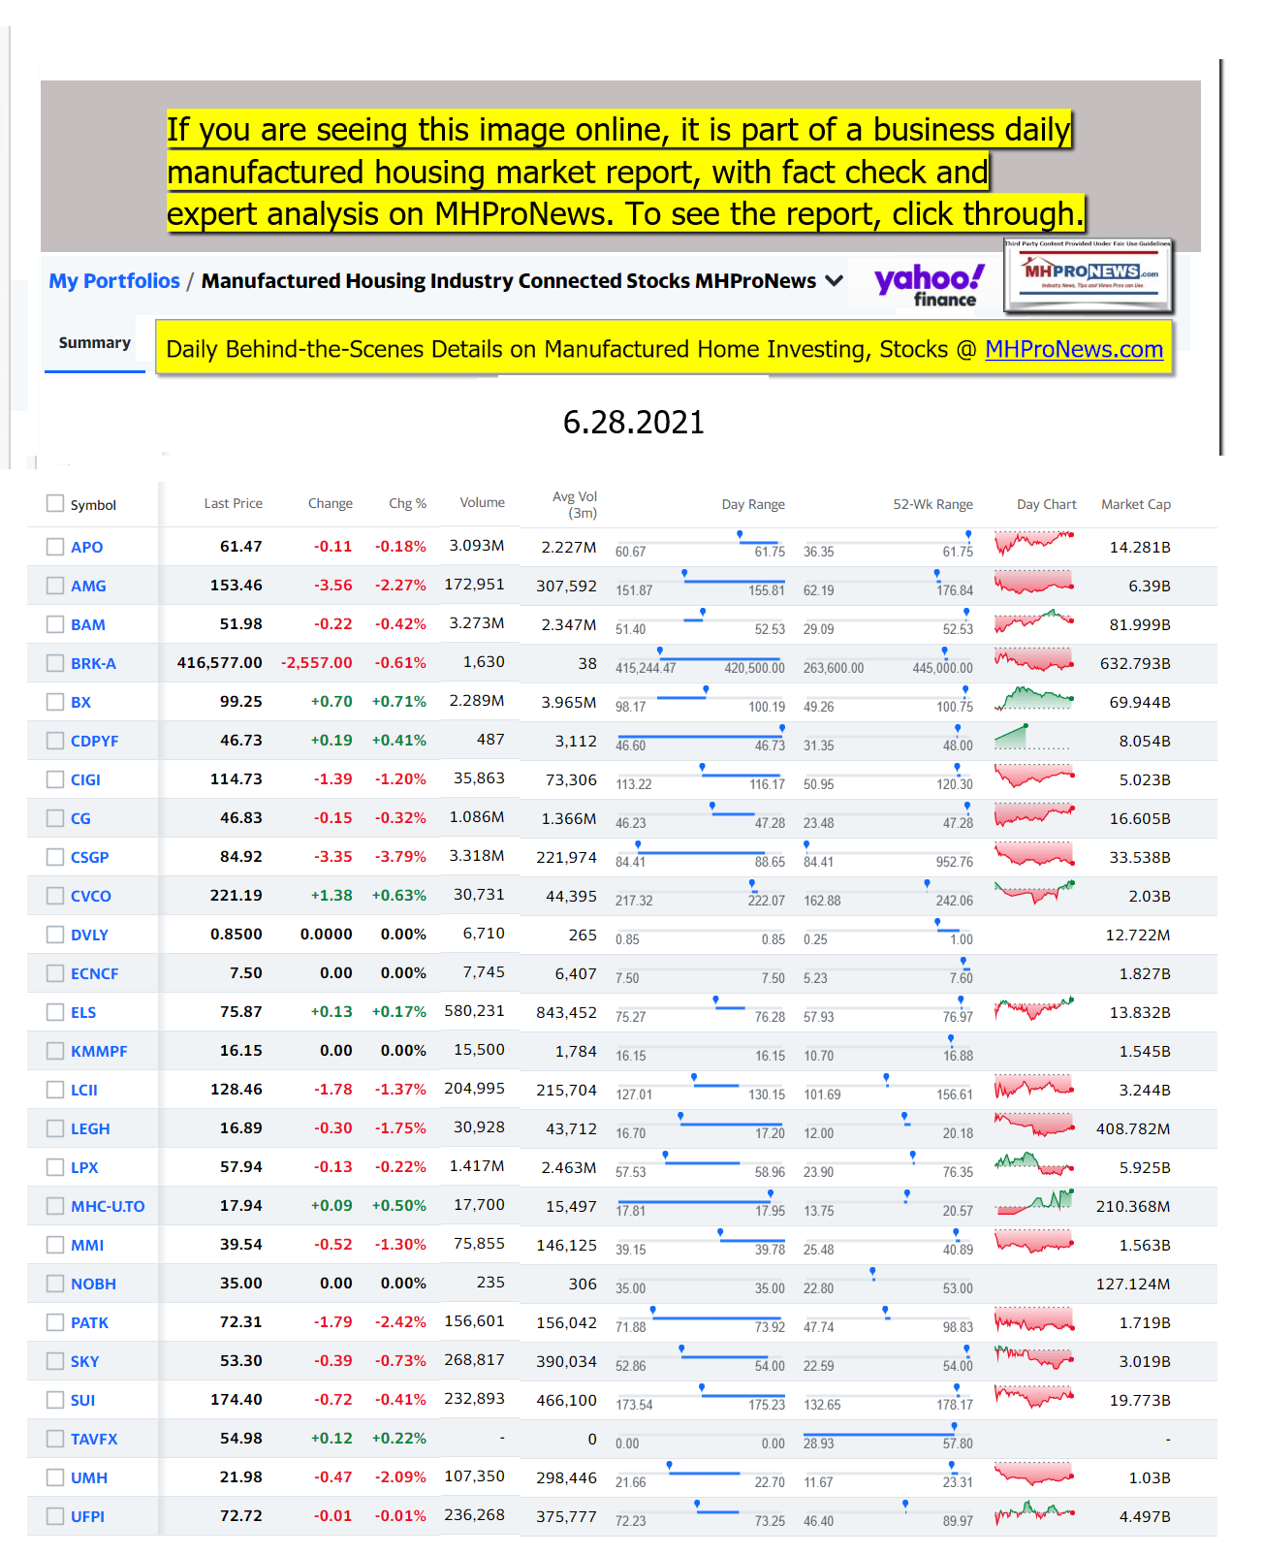Open the LPX day chart sparkline

(1033, 1163)
